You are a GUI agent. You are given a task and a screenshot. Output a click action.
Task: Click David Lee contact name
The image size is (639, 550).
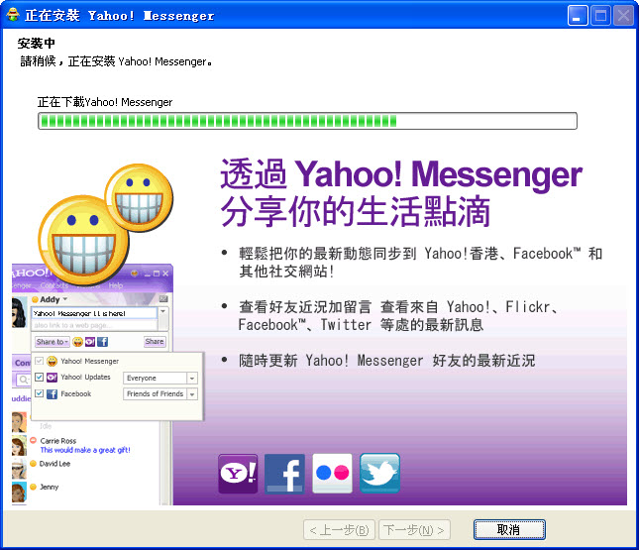click(55, 464)
